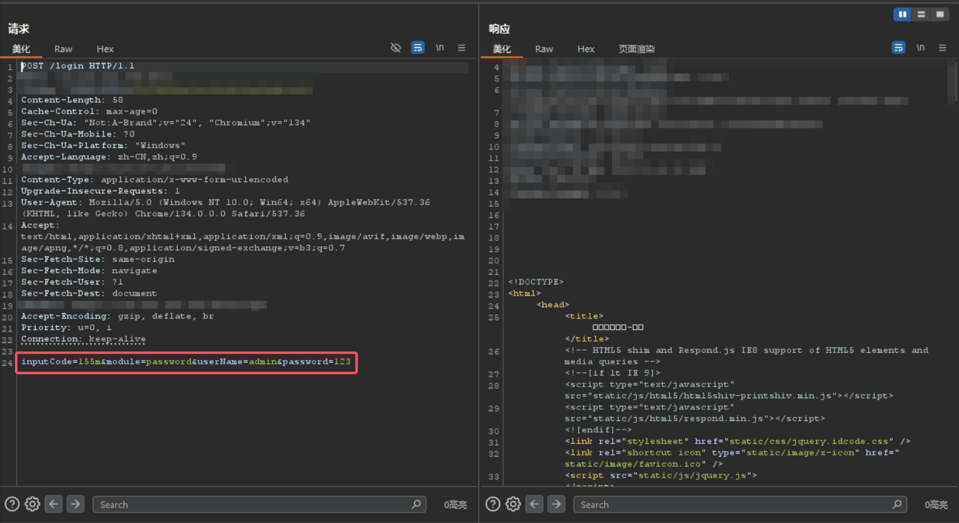The image size is (959, 523).
Task: Select the request 美化 tab
Action: click(x=21, y=49)
